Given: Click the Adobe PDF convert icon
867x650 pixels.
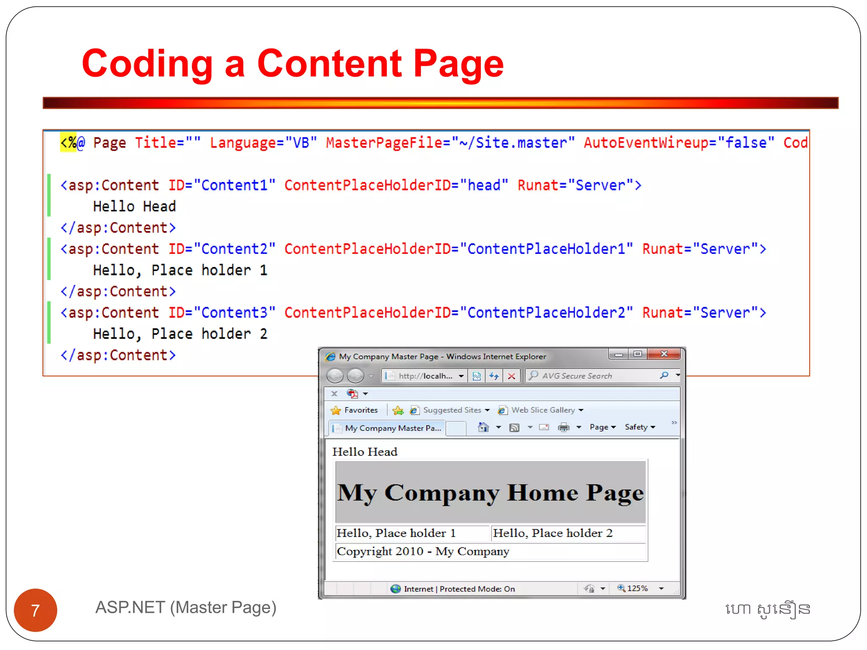Looking at the screenshot, I should [x=352, y=394].
